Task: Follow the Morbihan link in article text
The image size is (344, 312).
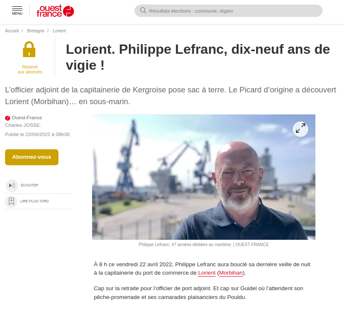Action: [x=231, y=273]
